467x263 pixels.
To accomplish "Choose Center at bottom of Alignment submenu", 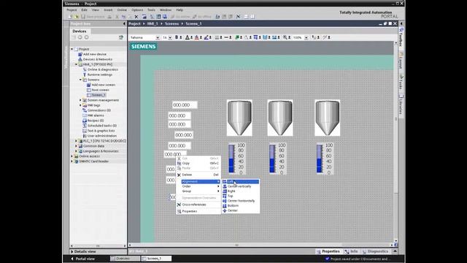I will 240,210.
